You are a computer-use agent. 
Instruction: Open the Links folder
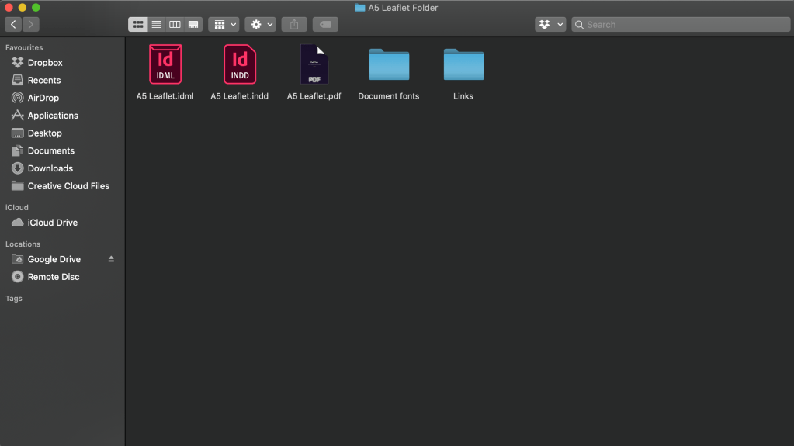click(463, 64)
